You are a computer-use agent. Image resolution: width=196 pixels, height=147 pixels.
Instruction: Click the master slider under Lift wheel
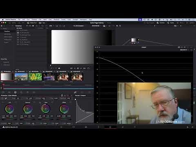tap(9, 119)
